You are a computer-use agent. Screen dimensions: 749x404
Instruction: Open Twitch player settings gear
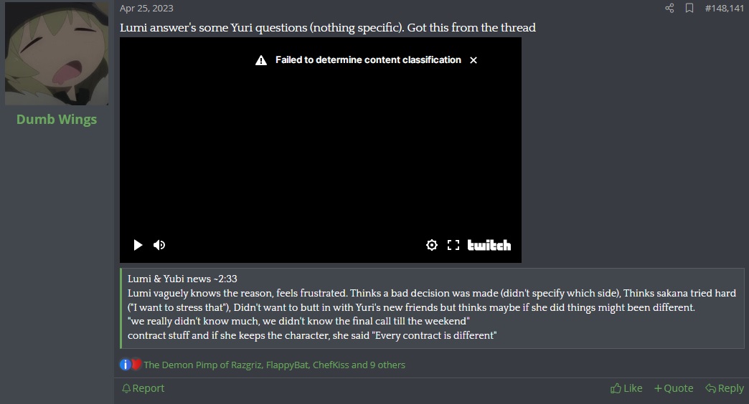(432, 245)
